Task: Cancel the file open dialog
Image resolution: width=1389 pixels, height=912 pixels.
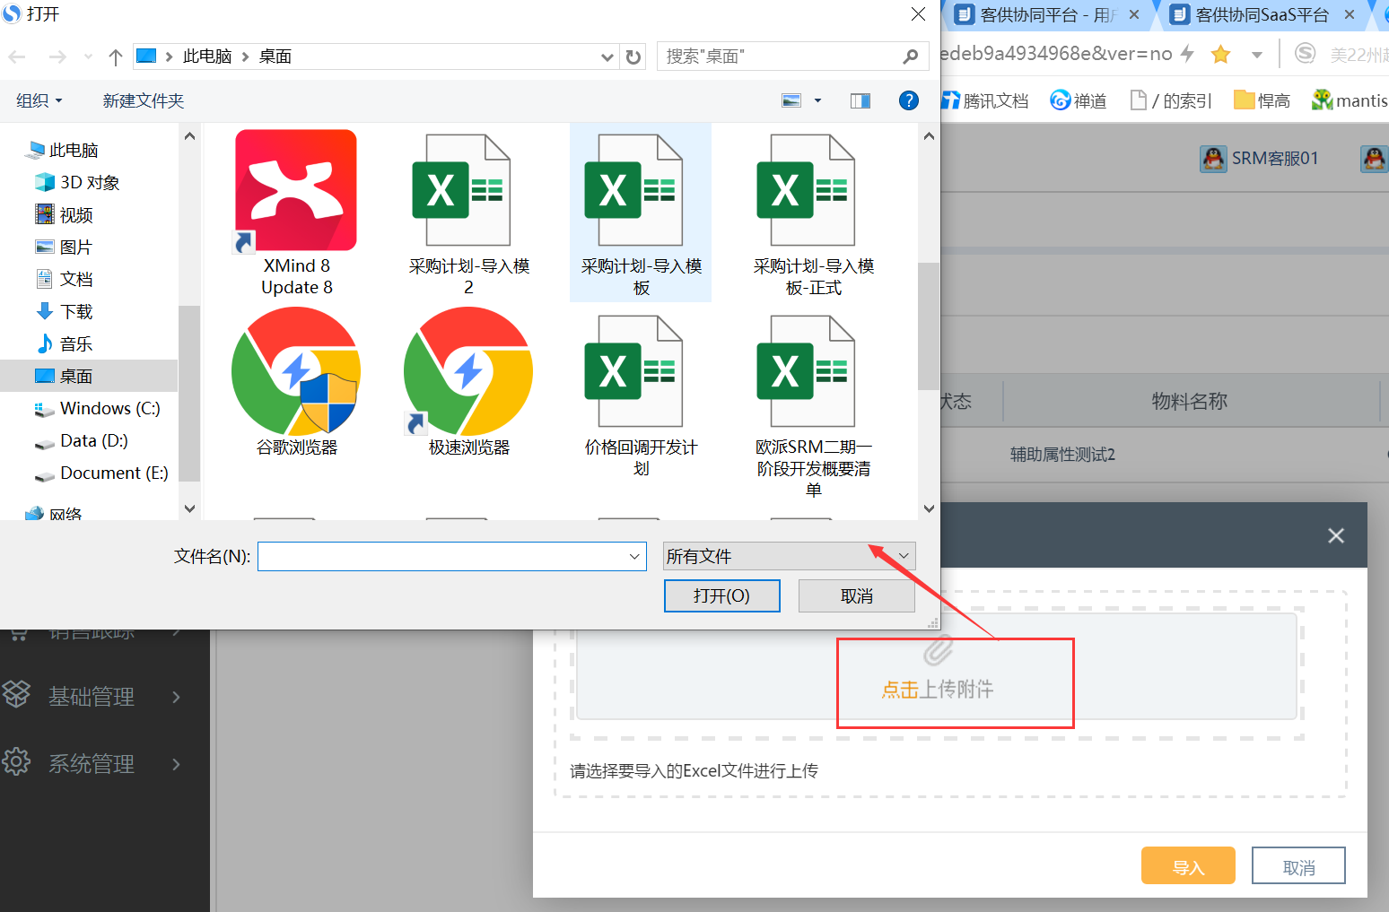Action: pos(856,595)
